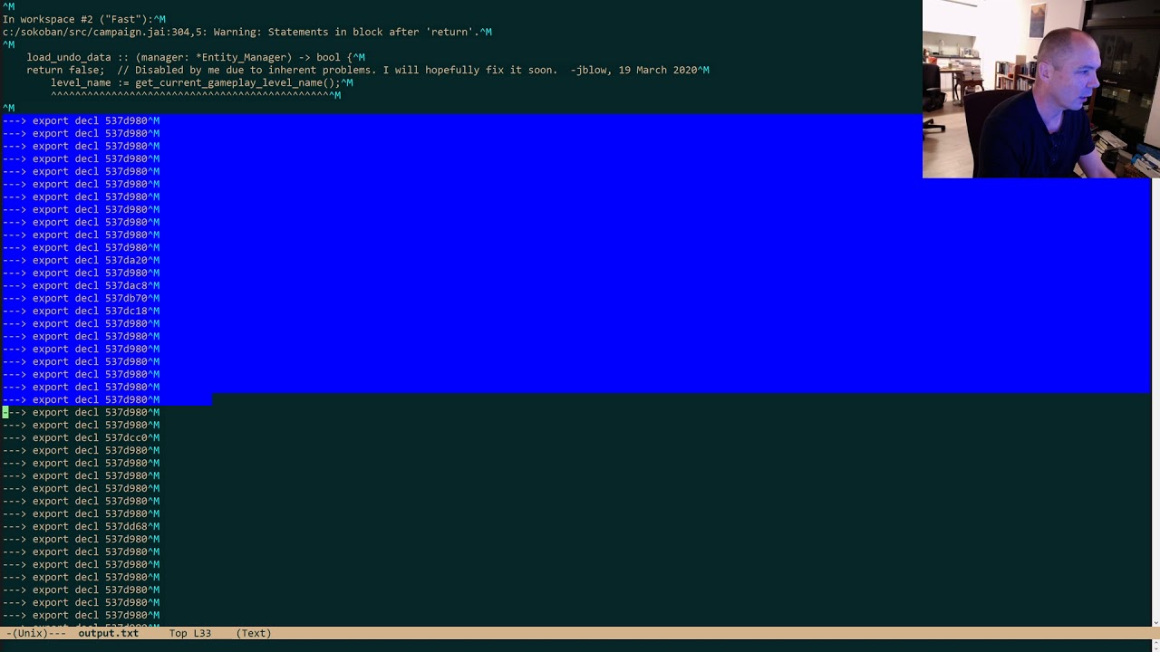The image size is (1160, 652).
Task: Click the vertical scrollbar track
Action: (1155, 398)
